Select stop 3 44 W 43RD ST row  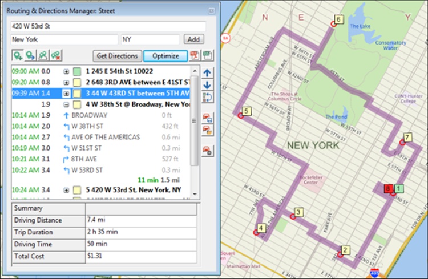pos(137,94)
